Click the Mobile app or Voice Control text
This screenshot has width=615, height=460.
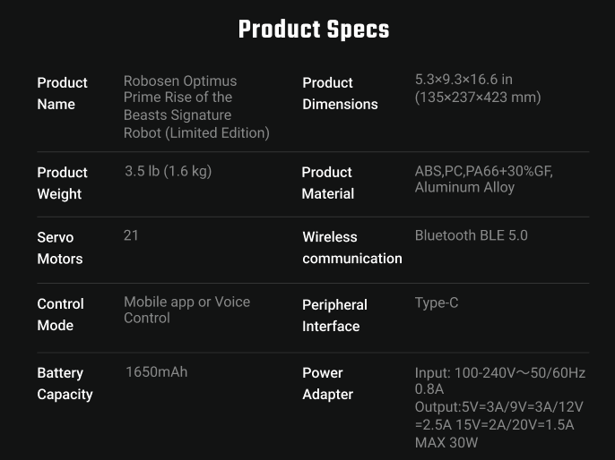pyautogui.click(x=186, y=310)
